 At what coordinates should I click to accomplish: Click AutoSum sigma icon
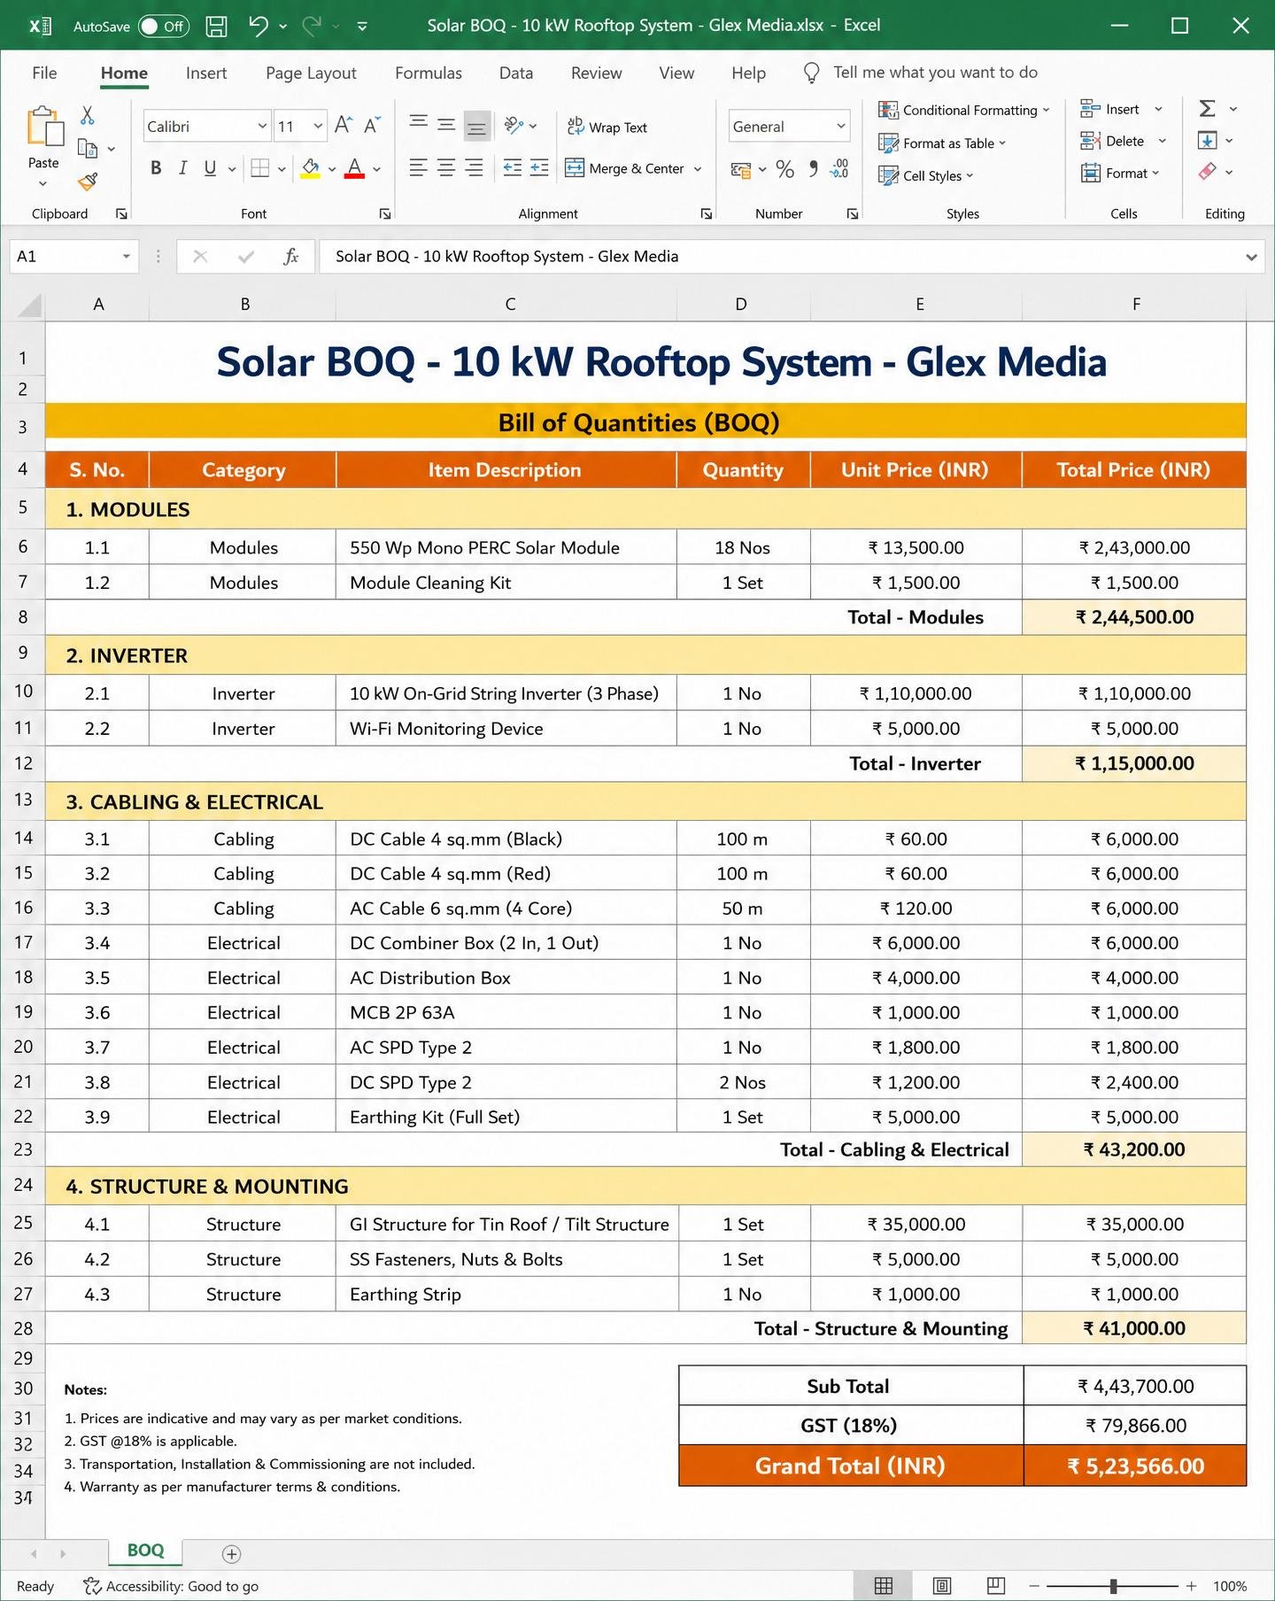pyautogui.click(x=1207, y=109)
